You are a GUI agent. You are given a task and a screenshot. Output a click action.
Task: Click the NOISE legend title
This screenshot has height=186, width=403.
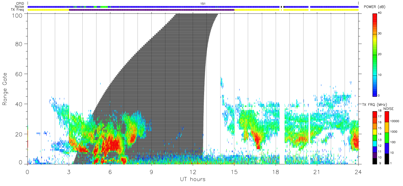click(388, 108)
